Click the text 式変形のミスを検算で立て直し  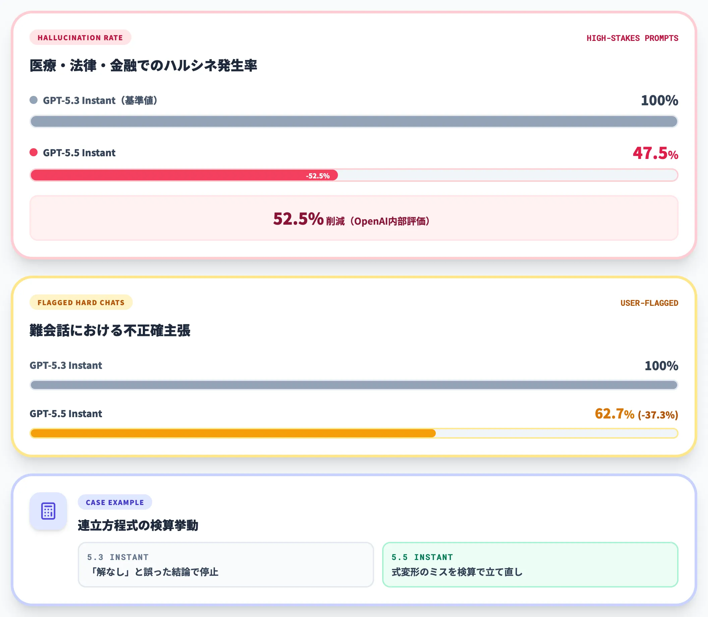click(x=457, y=572)
